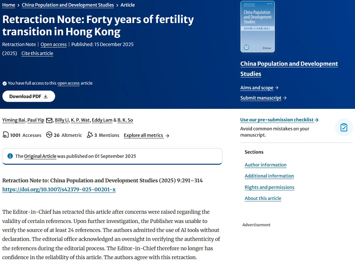
Task: View author Yiming Bai details
Action: coord(14,120)
